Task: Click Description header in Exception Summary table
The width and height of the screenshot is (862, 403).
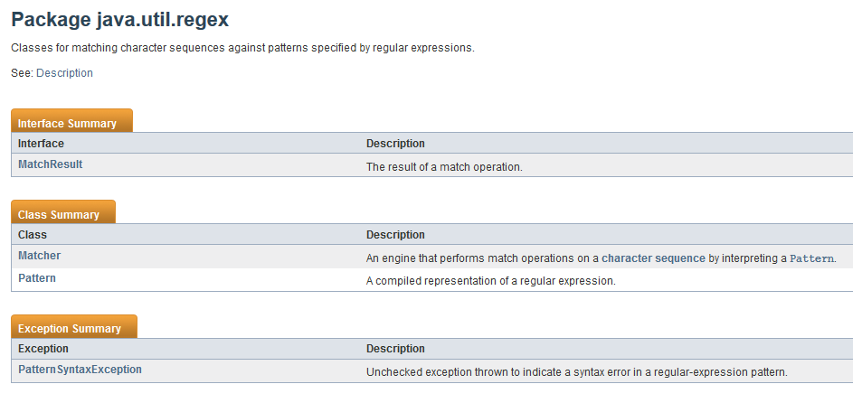Action: (395, 349)
